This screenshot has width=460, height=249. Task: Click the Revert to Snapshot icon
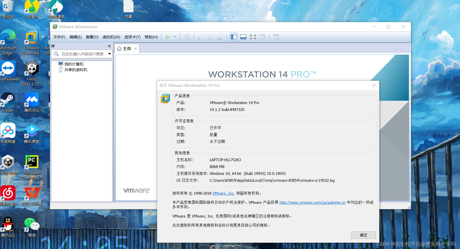pyautogui.click(x=210, y=37)
